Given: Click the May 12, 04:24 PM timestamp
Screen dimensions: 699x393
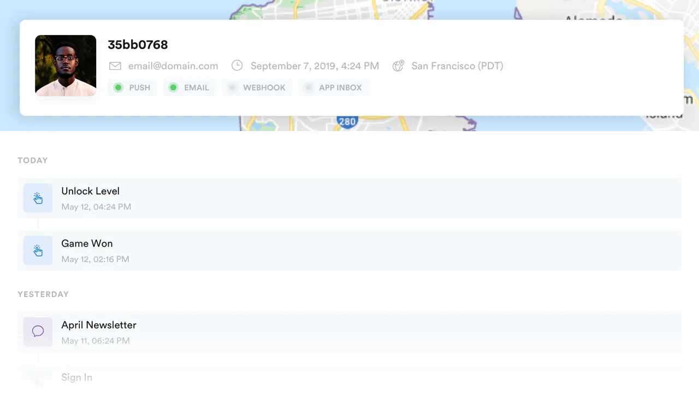Looking at the screenshot, I should point(96,207).
